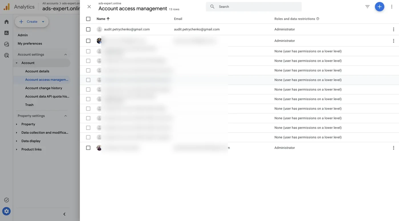Screen dimensions: 399x221
Task: Add users with the blue plus button
Action: pyautogui.click(x=379, y=7)
